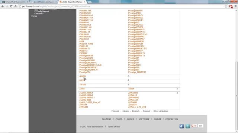Open GUIDES in the footer navigation

(130, 119)
